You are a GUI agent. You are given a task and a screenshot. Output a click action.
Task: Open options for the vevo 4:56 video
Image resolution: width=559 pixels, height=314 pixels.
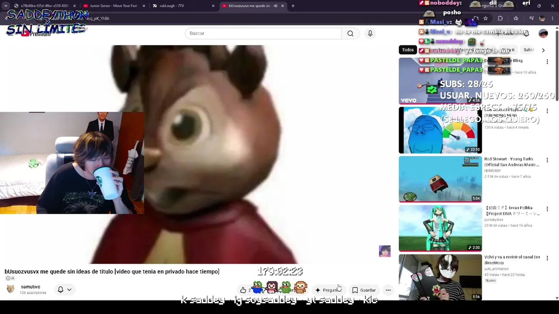(547, 62)
